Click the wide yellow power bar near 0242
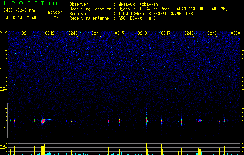The image size is (244, 155). (43, 149)
